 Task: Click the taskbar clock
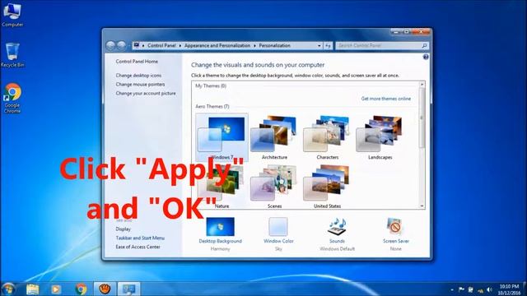pyautogui.click(x=510, y=289)
